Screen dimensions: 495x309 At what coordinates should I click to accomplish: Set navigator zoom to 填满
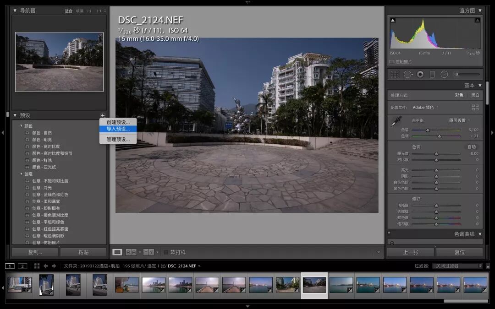80,11
